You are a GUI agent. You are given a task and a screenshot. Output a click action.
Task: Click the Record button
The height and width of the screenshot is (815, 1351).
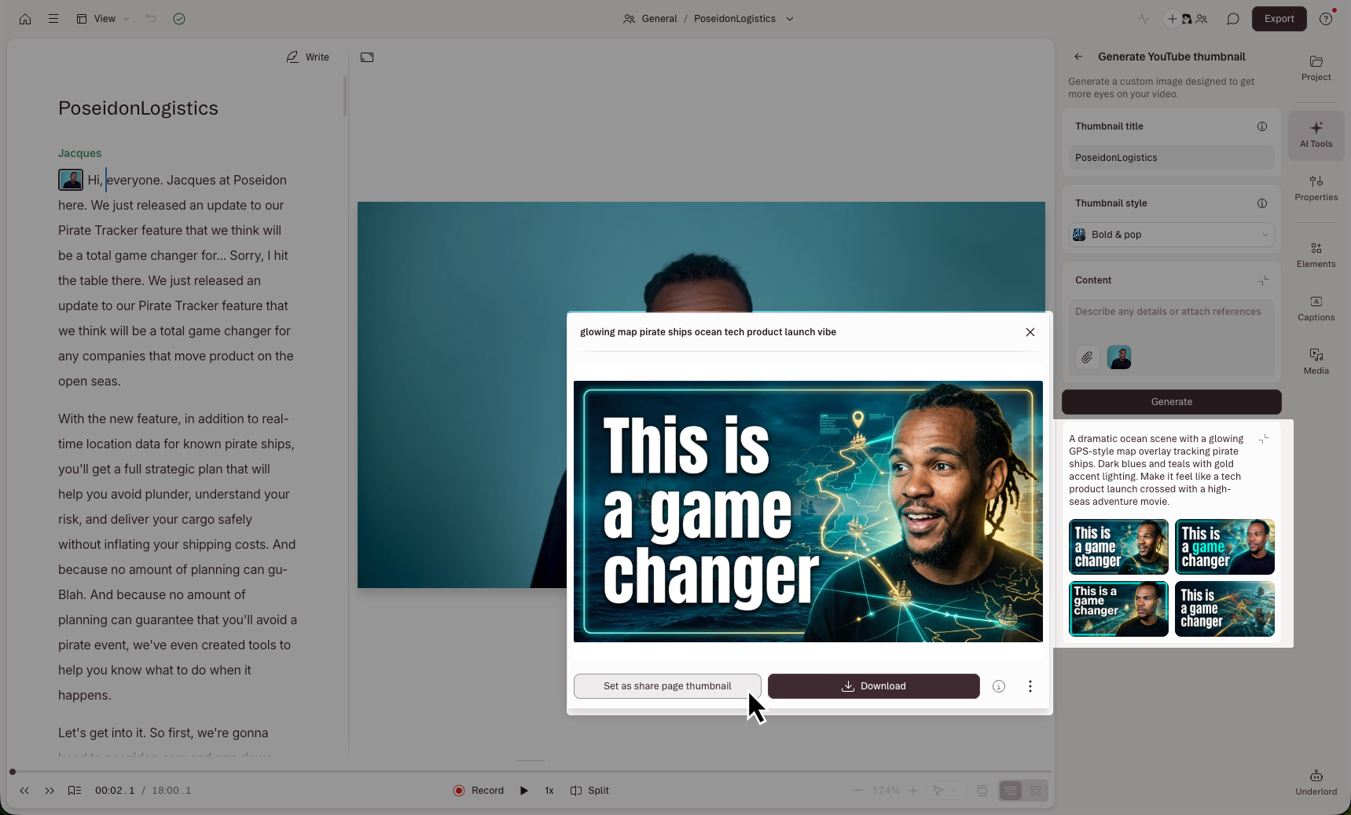click(479, 791)
